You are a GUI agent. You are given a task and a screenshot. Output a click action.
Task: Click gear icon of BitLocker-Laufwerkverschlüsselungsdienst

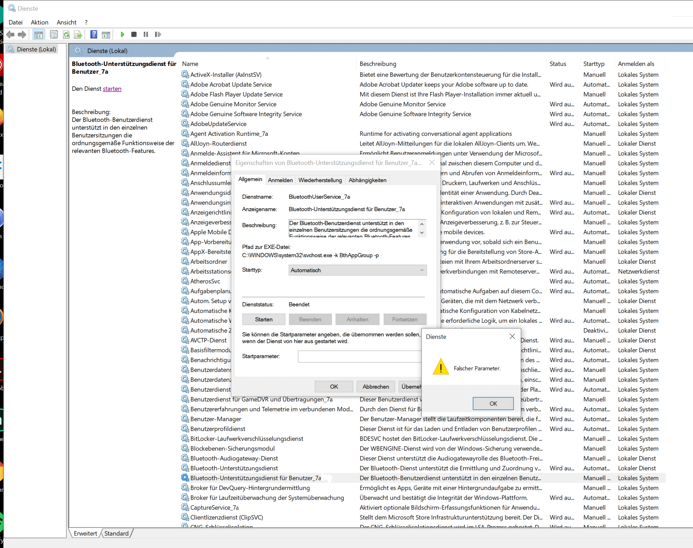point(185,438)
